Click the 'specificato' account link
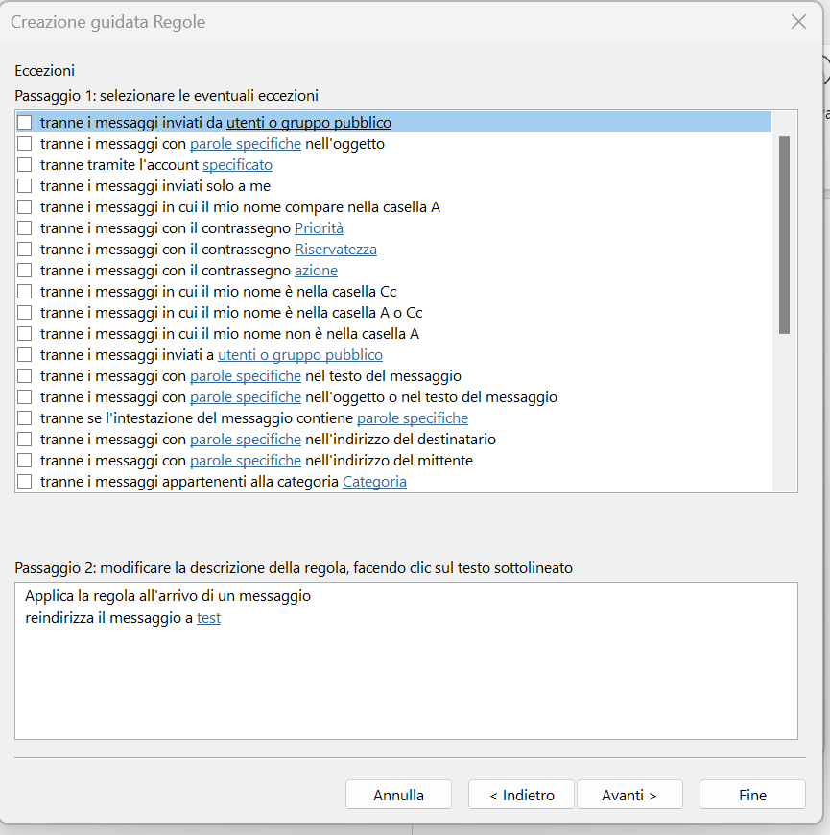This screenshot has width=830, height=835. (237, 165)
